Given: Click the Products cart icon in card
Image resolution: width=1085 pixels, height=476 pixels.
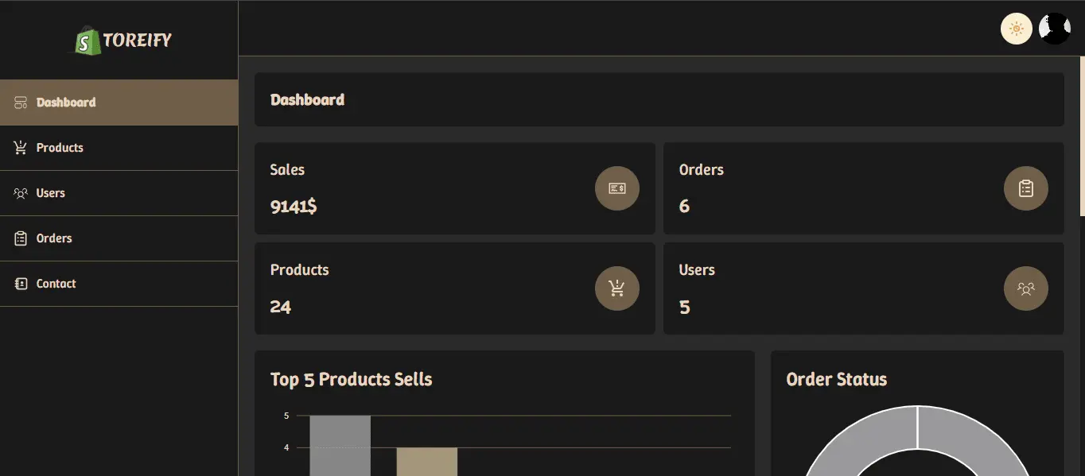Looking at the screenshot, I should point(617,288).
